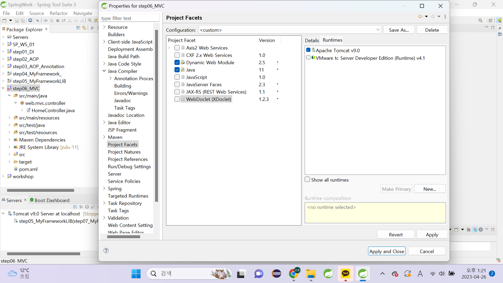
Task: Open Java facet version dropdown
Action: pyautogui.click(x=277, y=70)
